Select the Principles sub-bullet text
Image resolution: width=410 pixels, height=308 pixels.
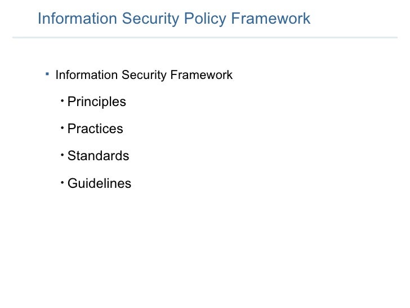97,102
